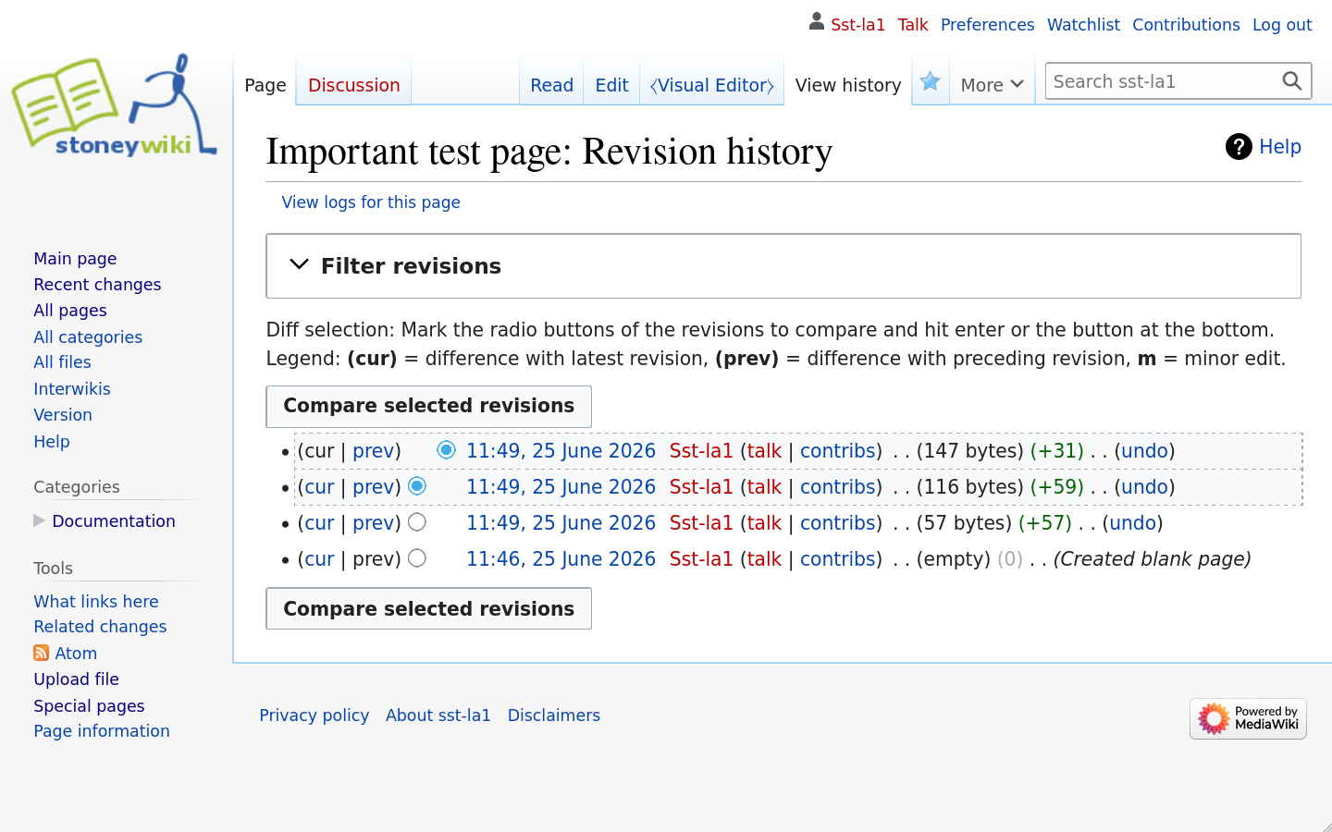Toggle the watchlist star icon
The image size is (1332, 832).
pyautogui.click(x=931, y=82)
